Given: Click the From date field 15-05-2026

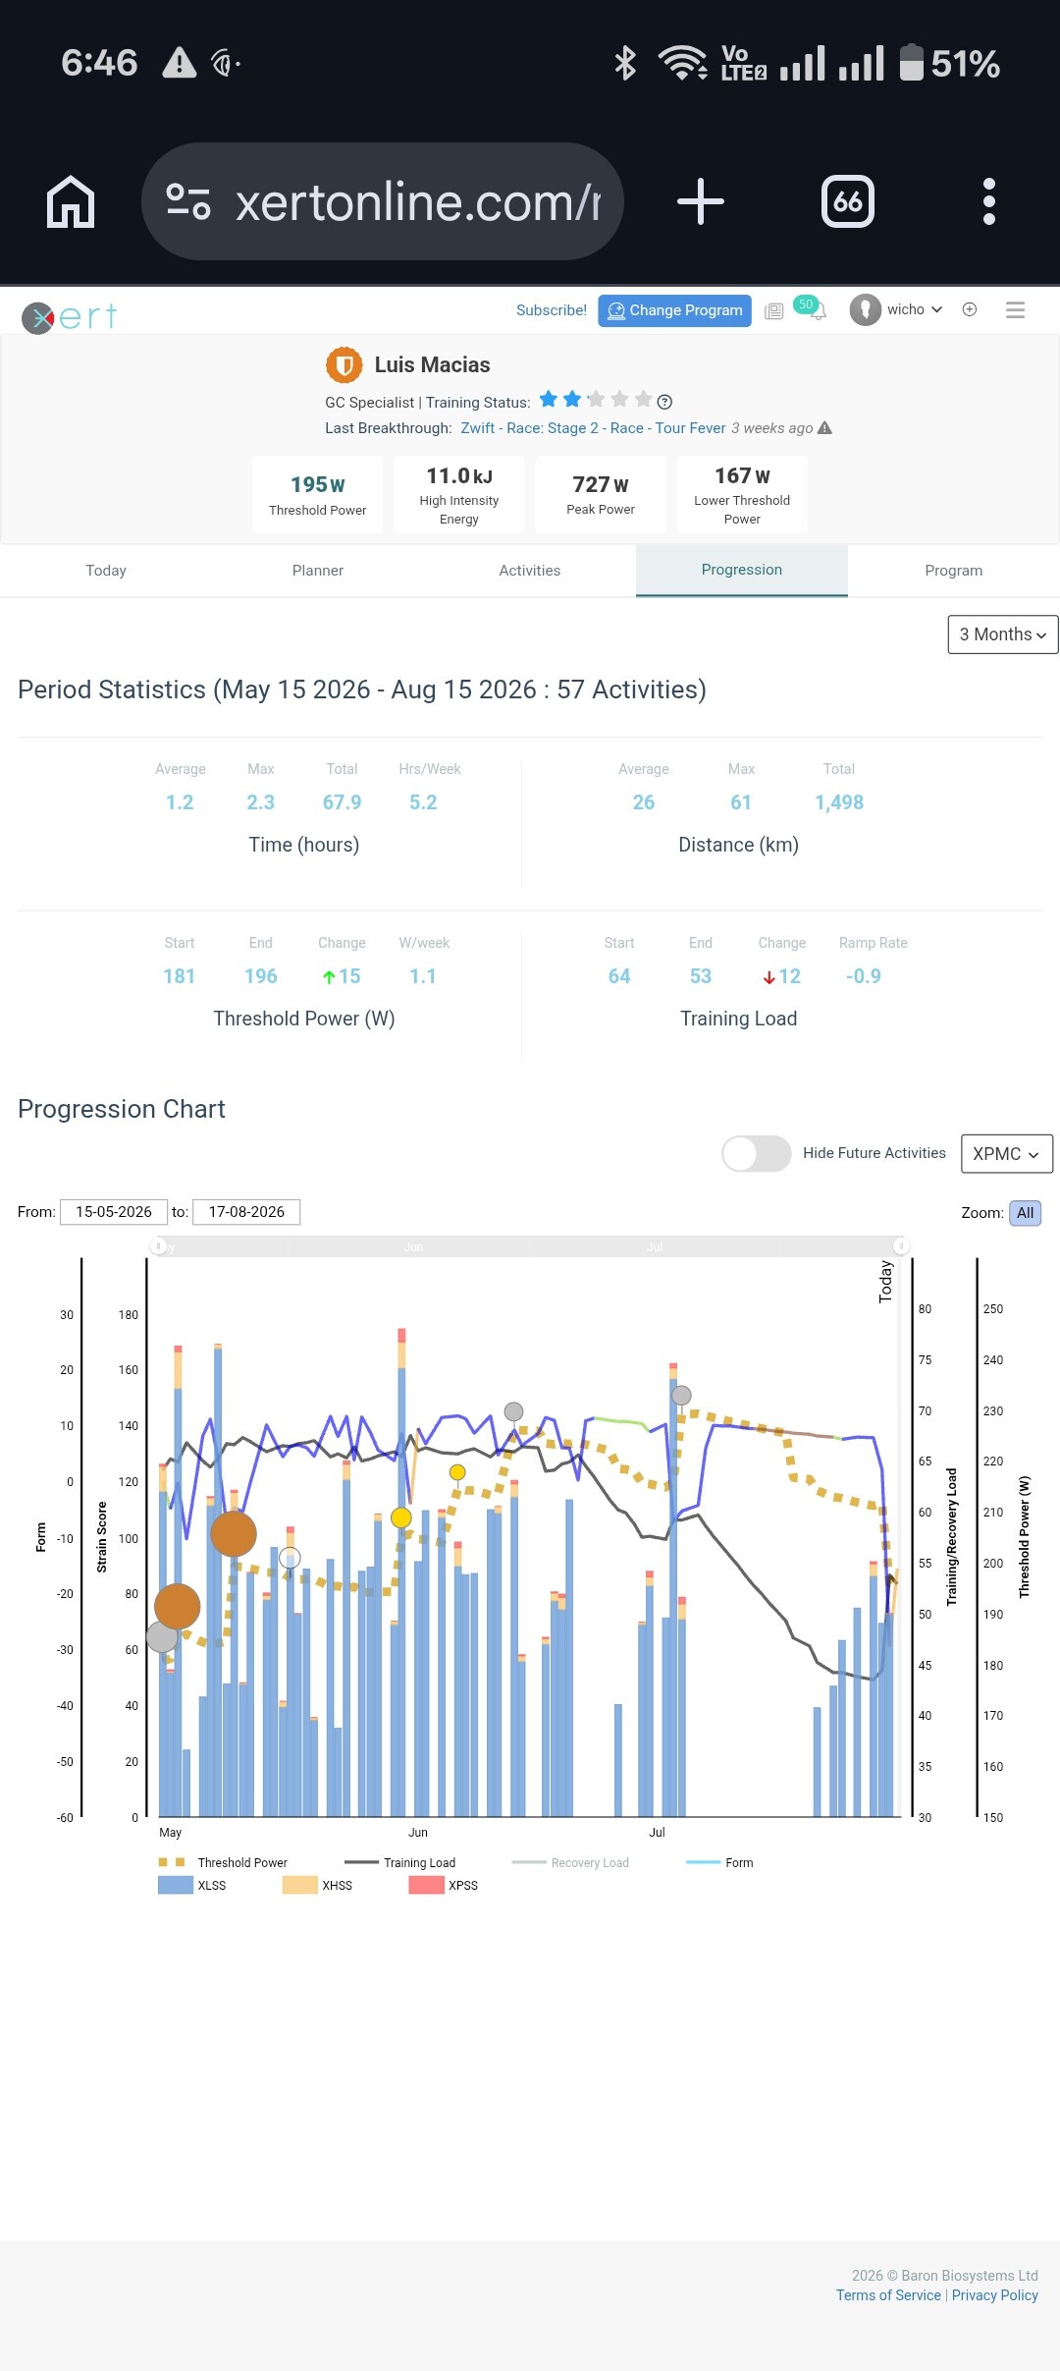Looking at the screenshot, I should coord(114,1212).
